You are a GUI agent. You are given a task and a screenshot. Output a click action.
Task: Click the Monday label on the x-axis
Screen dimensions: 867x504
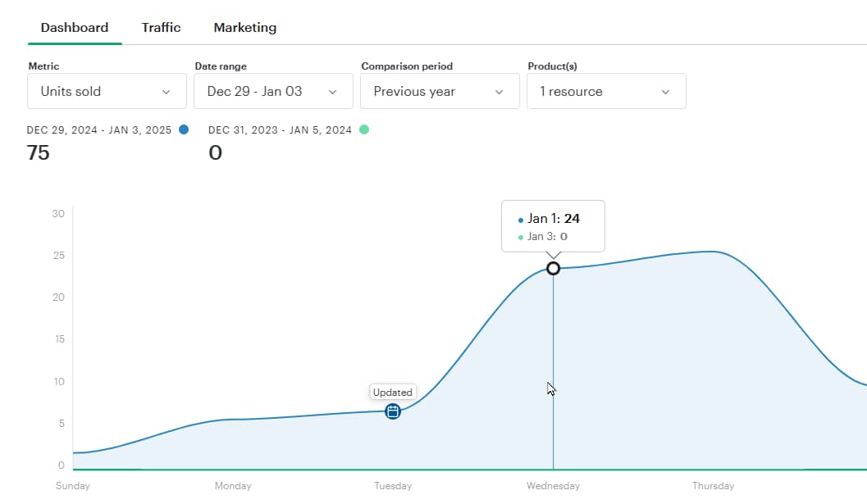(233, 486)
